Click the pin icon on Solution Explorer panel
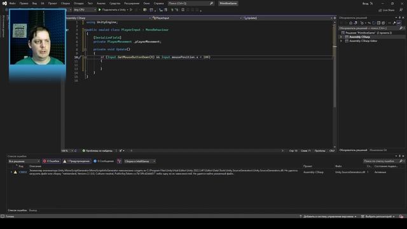The height and width of the screenshot is (229, 407). coord(400,18)
